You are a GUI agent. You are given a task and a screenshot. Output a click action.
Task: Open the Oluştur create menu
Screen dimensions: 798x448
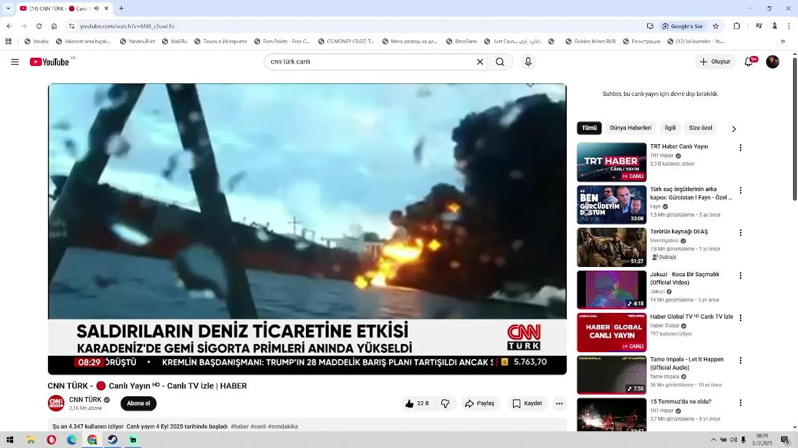pyautogui.click(x=715, y=62)
